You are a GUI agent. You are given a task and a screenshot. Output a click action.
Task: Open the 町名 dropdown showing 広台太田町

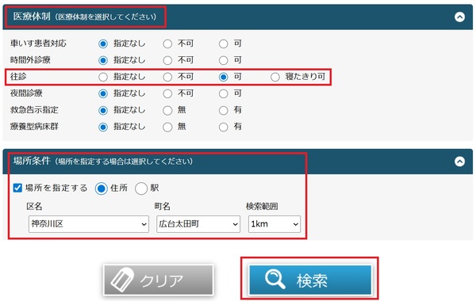click(198, 224)
